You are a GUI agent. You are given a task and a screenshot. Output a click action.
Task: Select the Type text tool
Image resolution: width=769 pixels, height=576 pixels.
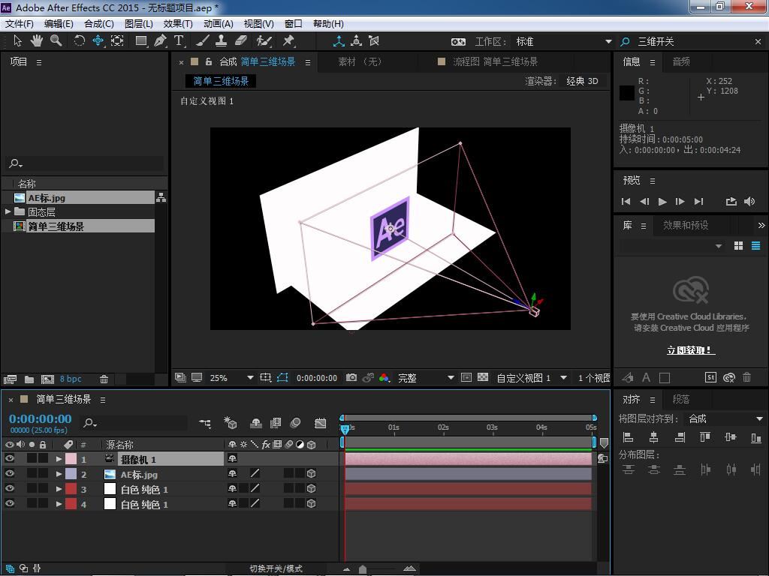[x=179, y=40]
